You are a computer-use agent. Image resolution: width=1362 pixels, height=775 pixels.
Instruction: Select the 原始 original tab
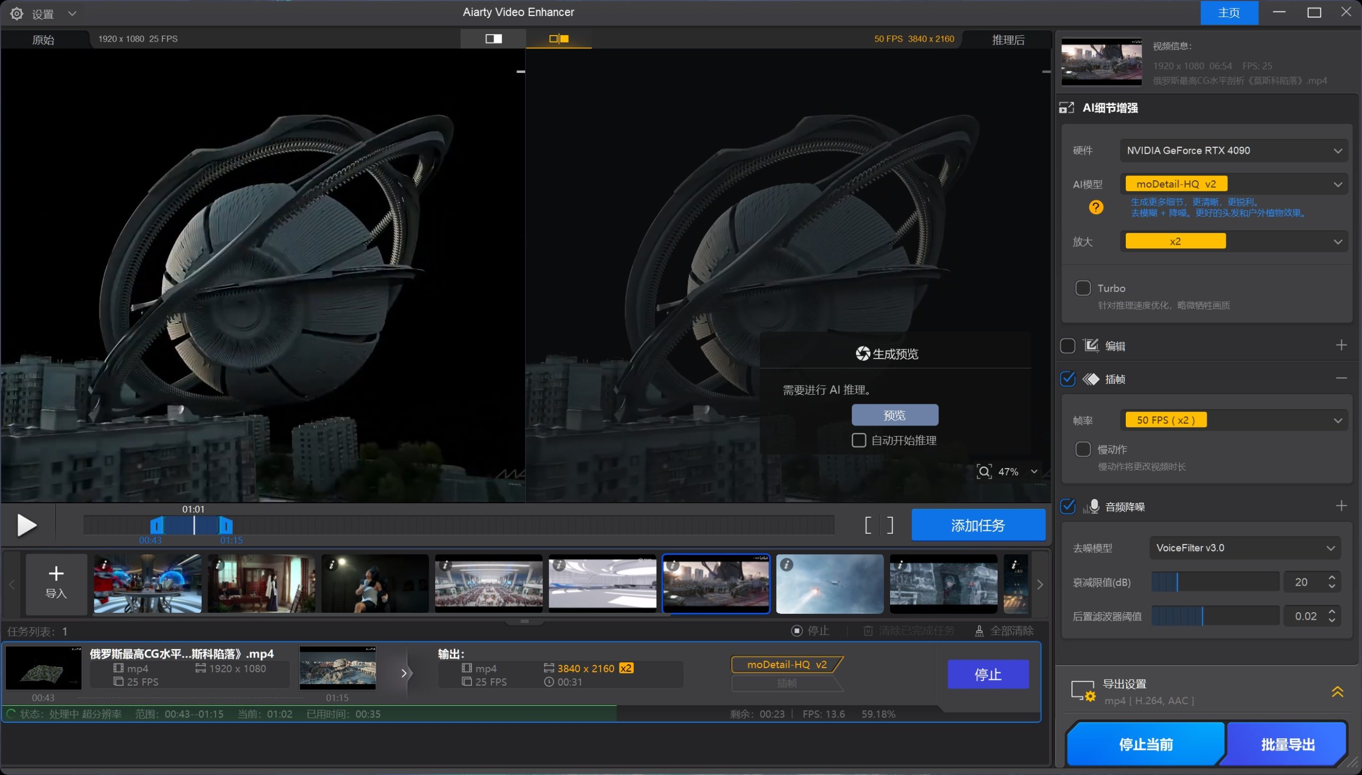click(x=43, y=39)
